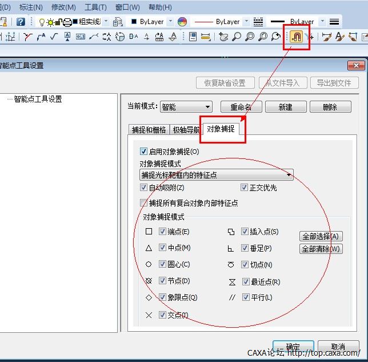368x362 pixels.
Task: Uncheck 象限点(Q) snap mode
Action: click(x=162, y=297)
